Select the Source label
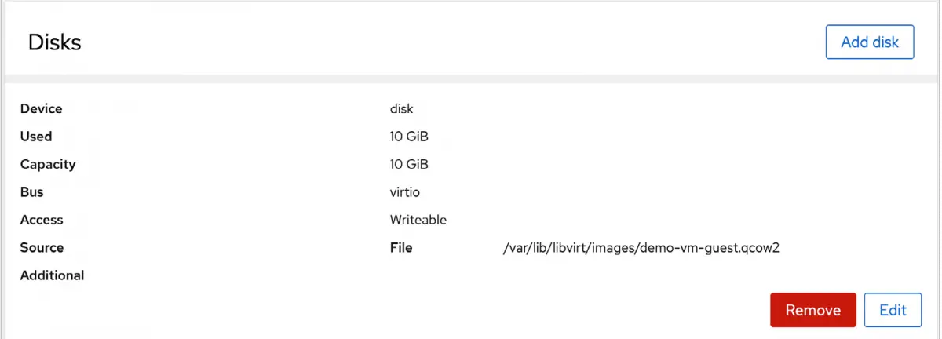 point(42,247)
